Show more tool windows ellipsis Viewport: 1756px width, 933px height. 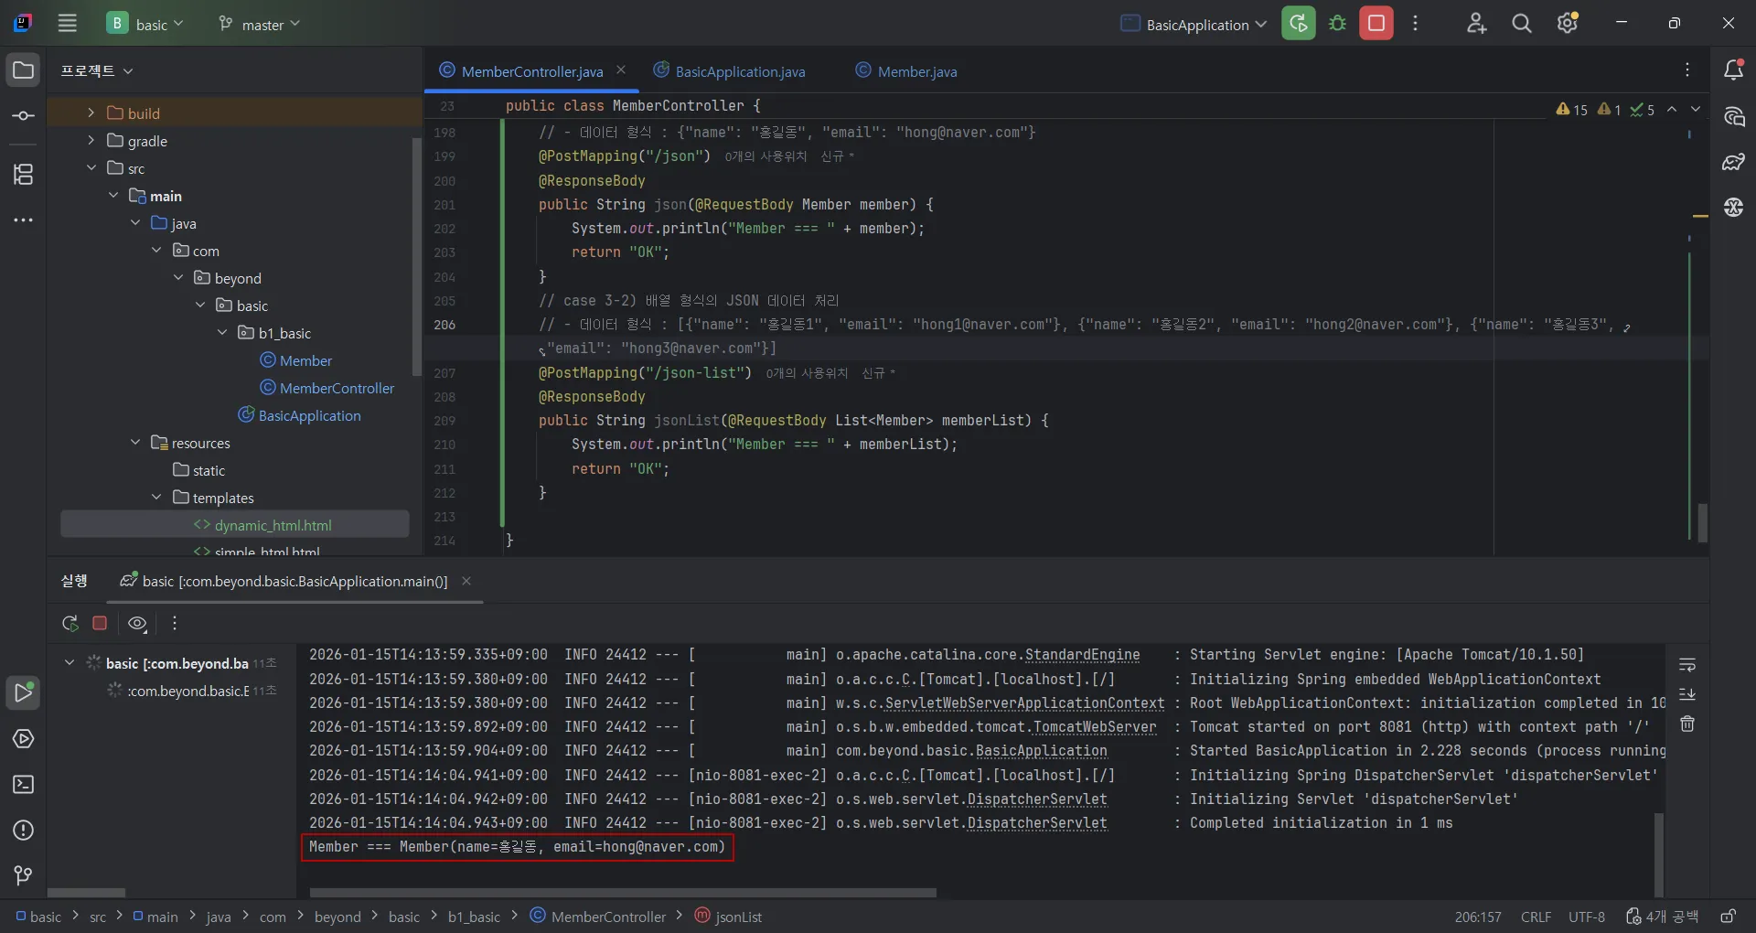(x=24, y=220)
